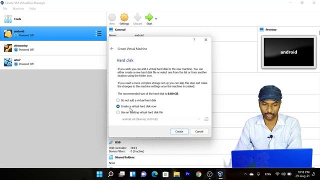This screenshot has width=320, height=180.
Task: Click the Preview panel header
Action: coord(271,29)
